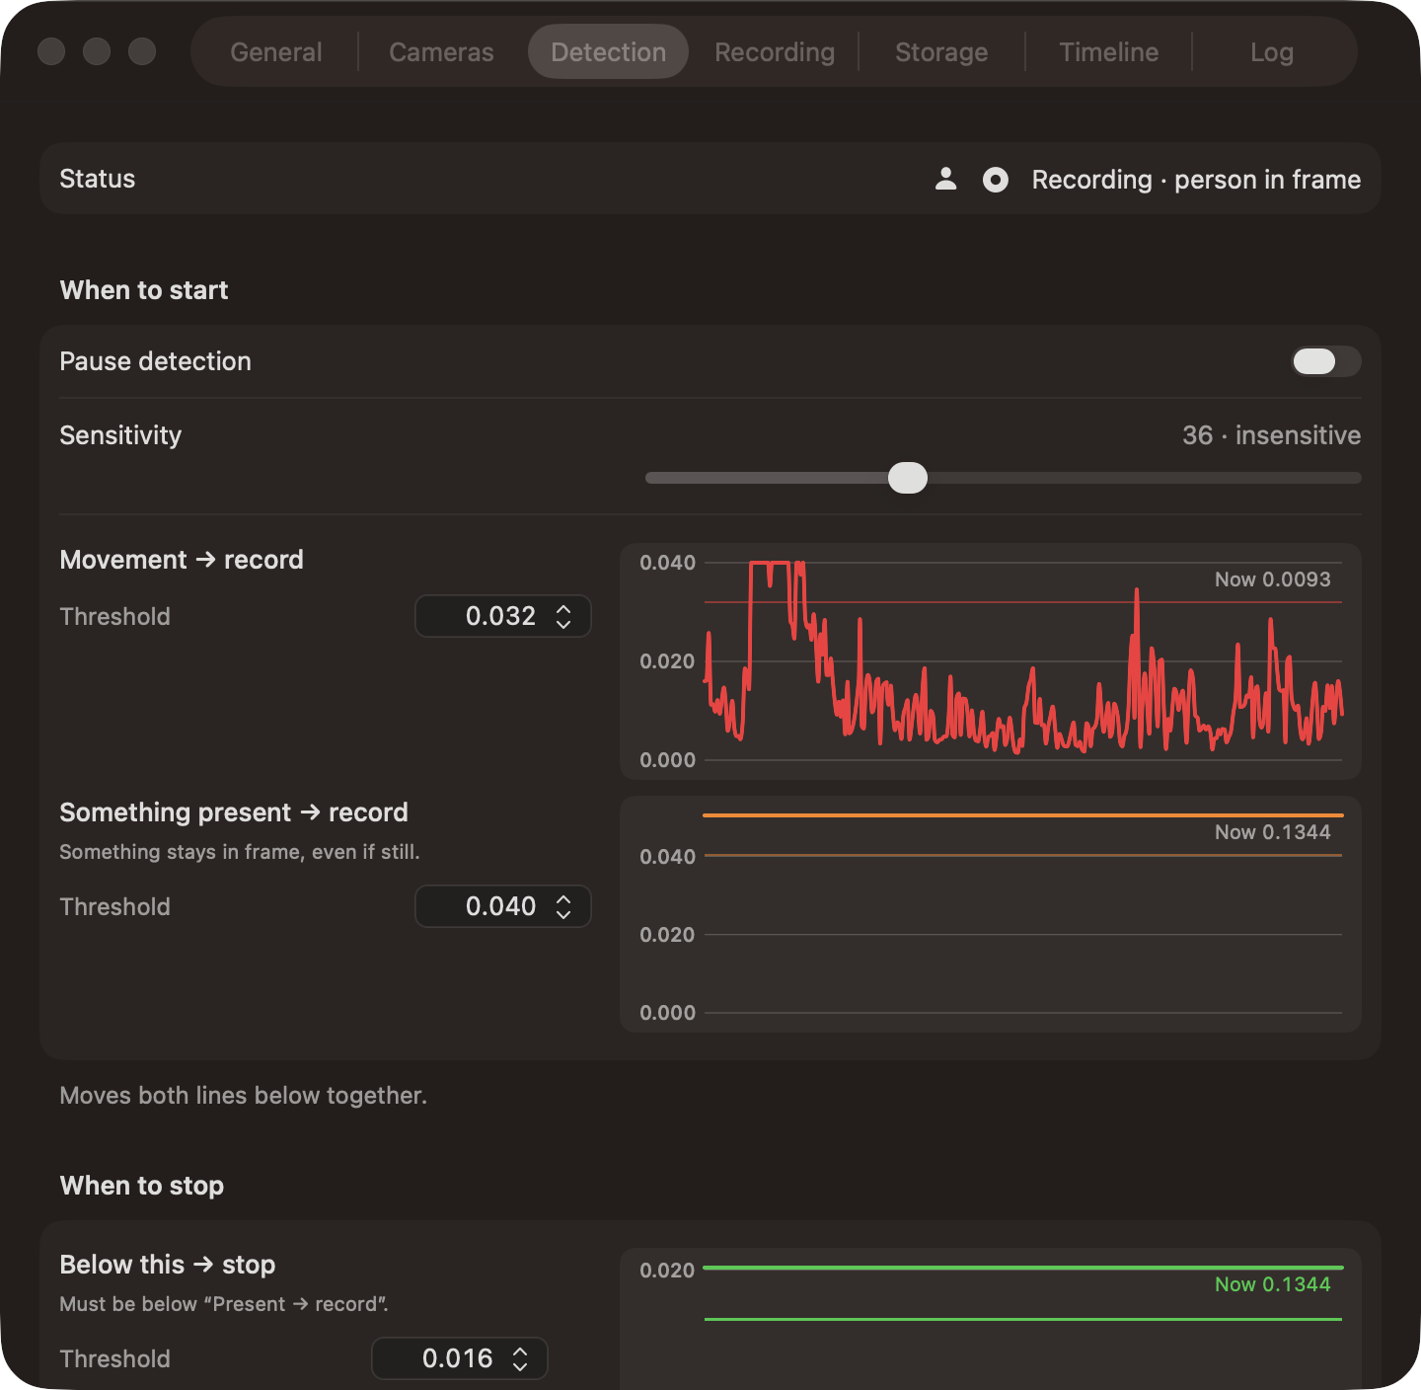Click the orange graph 'Now 0.1344' label
The height and width of the screenshot is (1390, 1421).
1272,832
